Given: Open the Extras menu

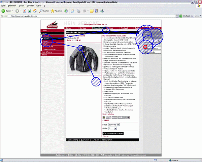Looking at the screenshot, I should [x=39, y=6].
